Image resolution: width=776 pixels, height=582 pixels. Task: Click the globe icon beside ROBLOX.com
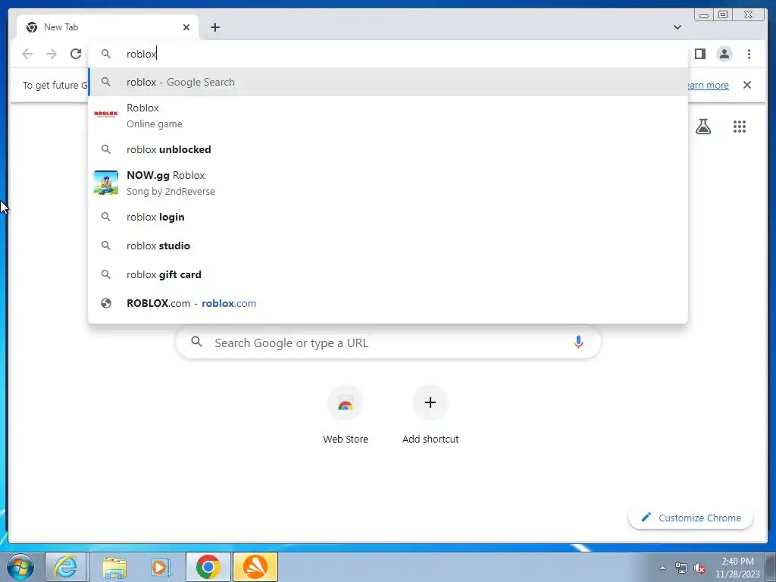106,303
